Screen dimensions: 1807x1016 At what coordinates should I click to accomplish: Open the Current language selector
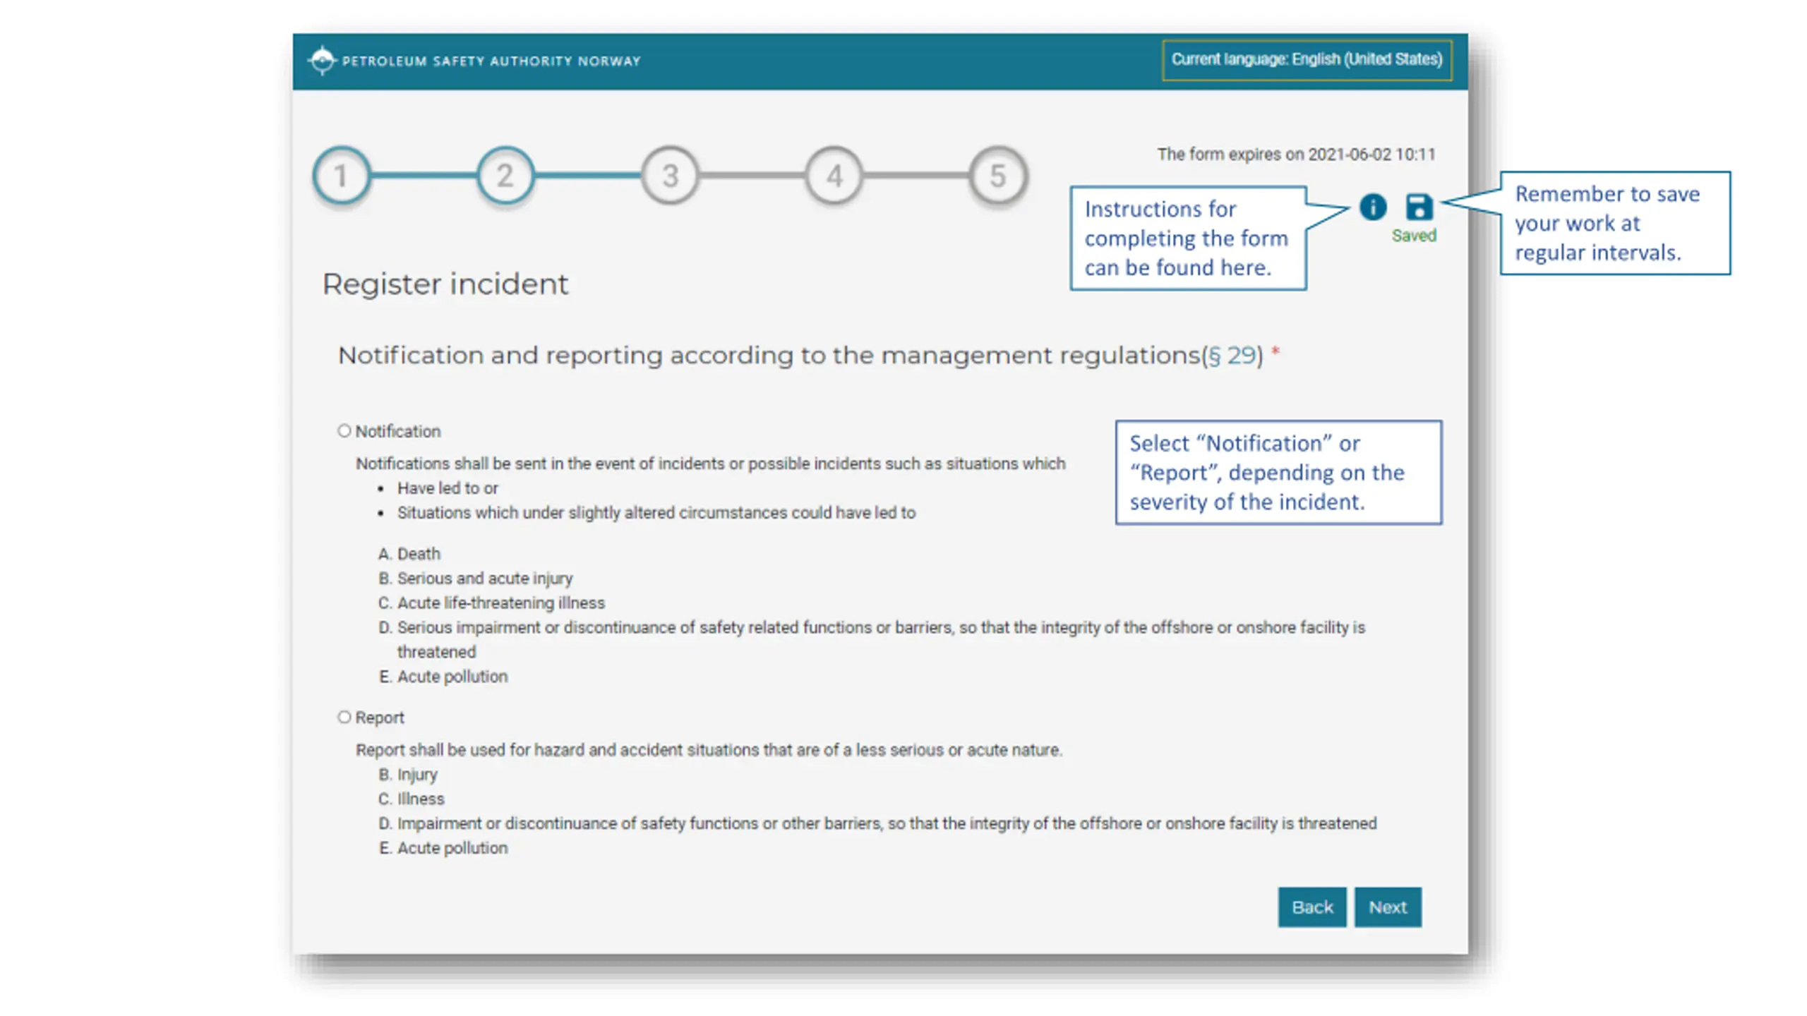tap(1307, 59)
